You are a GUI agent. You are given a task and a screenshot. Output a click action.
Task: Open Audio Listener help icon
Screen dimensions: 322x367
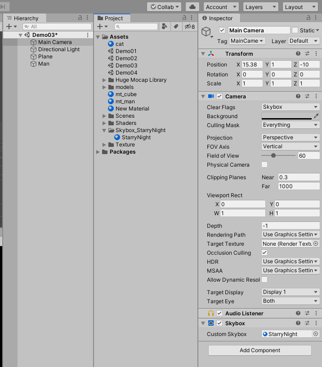[298, 313]
